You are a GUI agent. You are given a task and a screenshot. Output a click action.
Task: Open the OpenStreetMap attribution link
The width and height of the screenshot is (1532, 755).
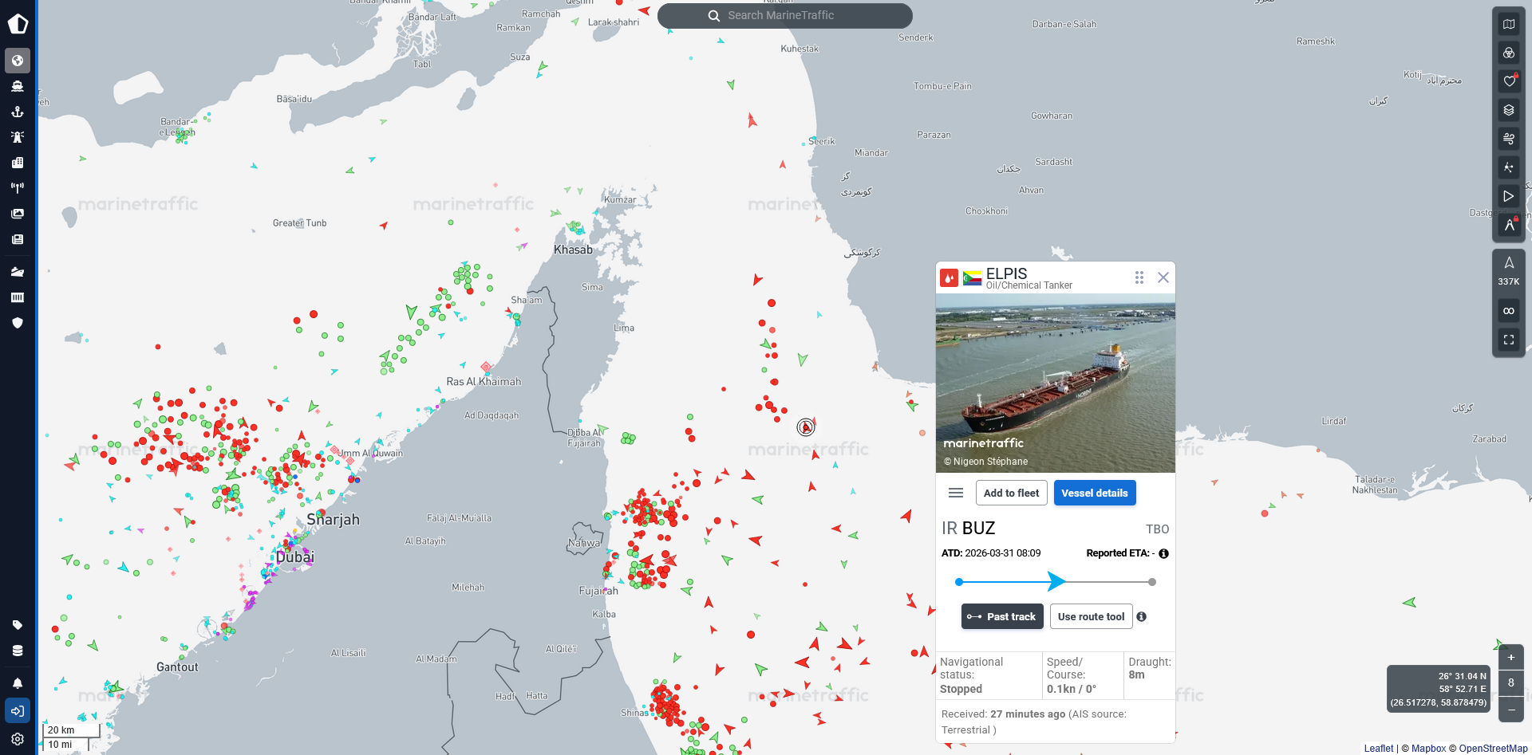coord(1494,748)
